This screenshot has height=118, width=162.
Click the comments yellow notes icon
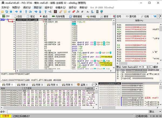(x=65, y=12)
